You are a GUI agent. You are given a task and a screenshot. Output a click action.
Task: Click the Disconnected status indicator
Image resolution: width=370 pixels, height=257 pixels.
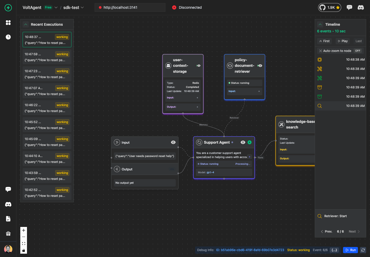pos(187,7)
